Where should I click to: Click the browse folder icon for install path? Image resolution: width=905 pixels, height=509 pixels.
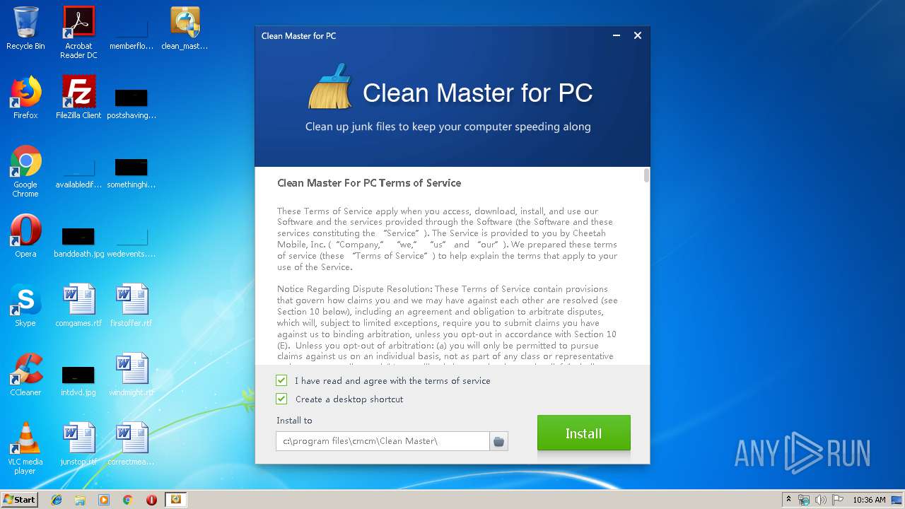tap(498, 441)
